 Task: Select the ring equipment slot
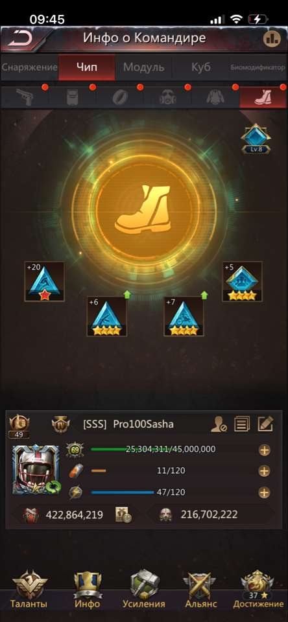pyautogui.click(x=120, y=97)
